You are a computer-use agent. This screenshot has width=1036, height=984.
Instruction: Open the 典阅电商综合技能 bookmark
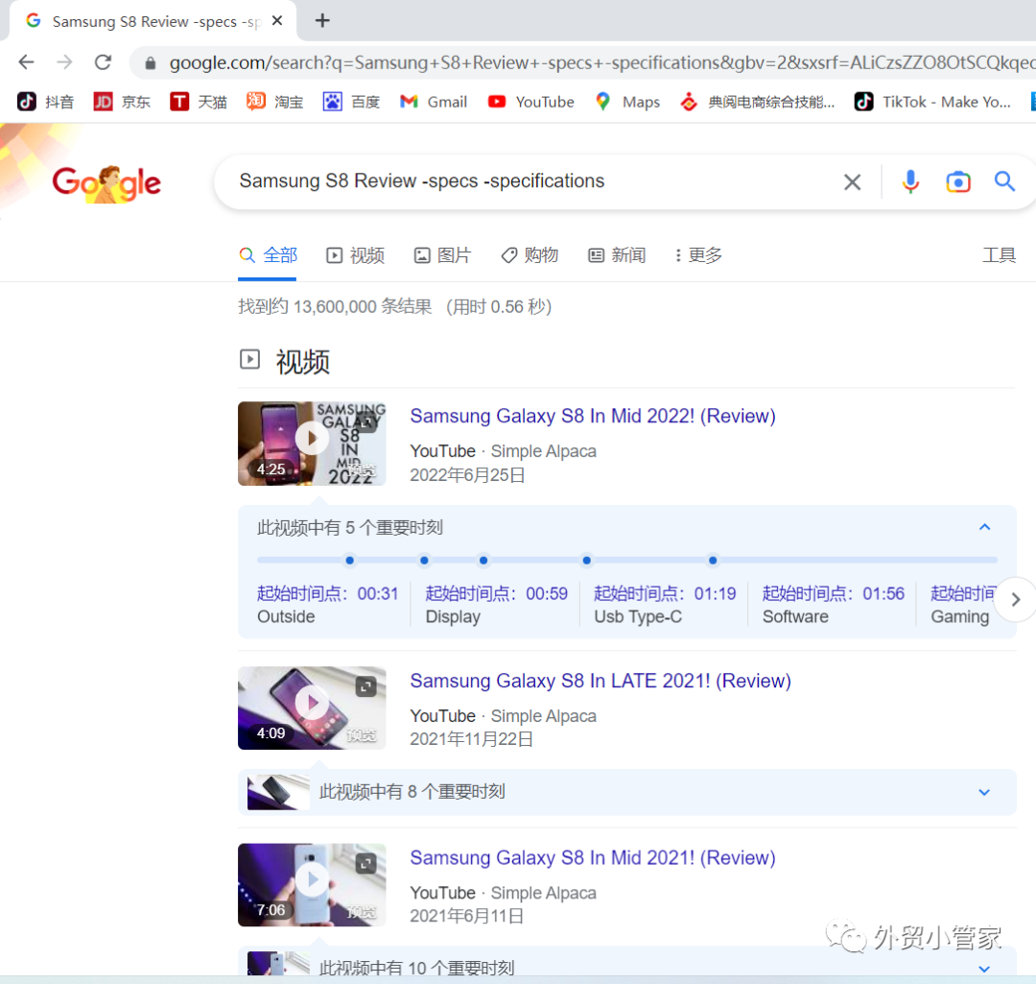tap(757, 102)
